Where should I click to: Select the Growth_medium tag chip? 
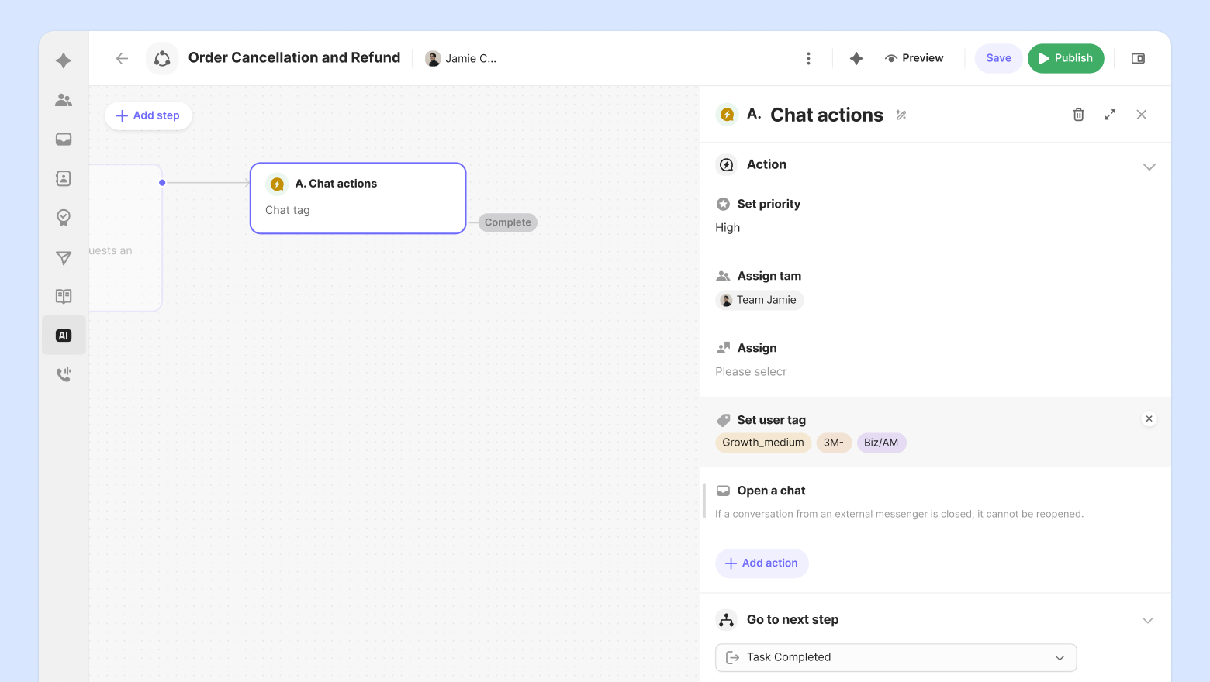coord(762,443)
